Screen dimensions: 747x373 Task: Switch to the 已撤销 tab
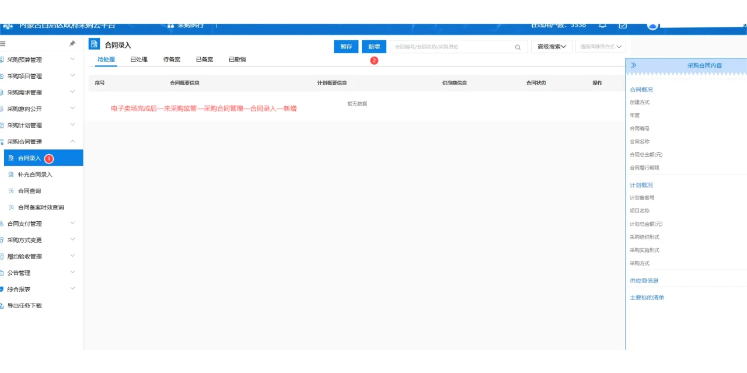(237, 60)
